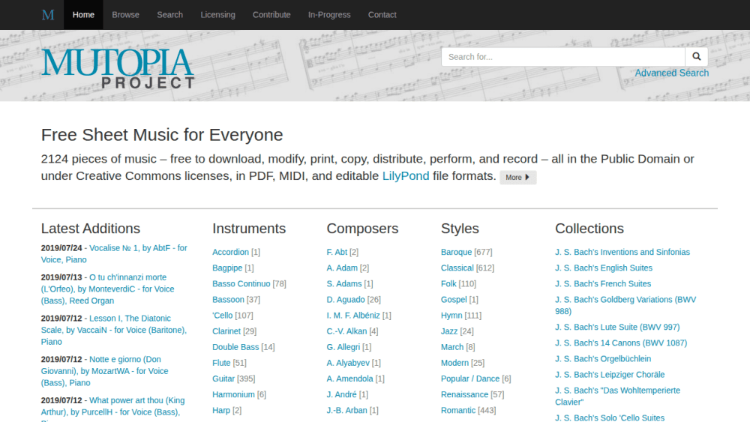Follow the LilyPond link
The width and height of the screenshot is (750, 422).
click(x=406, y=176)
